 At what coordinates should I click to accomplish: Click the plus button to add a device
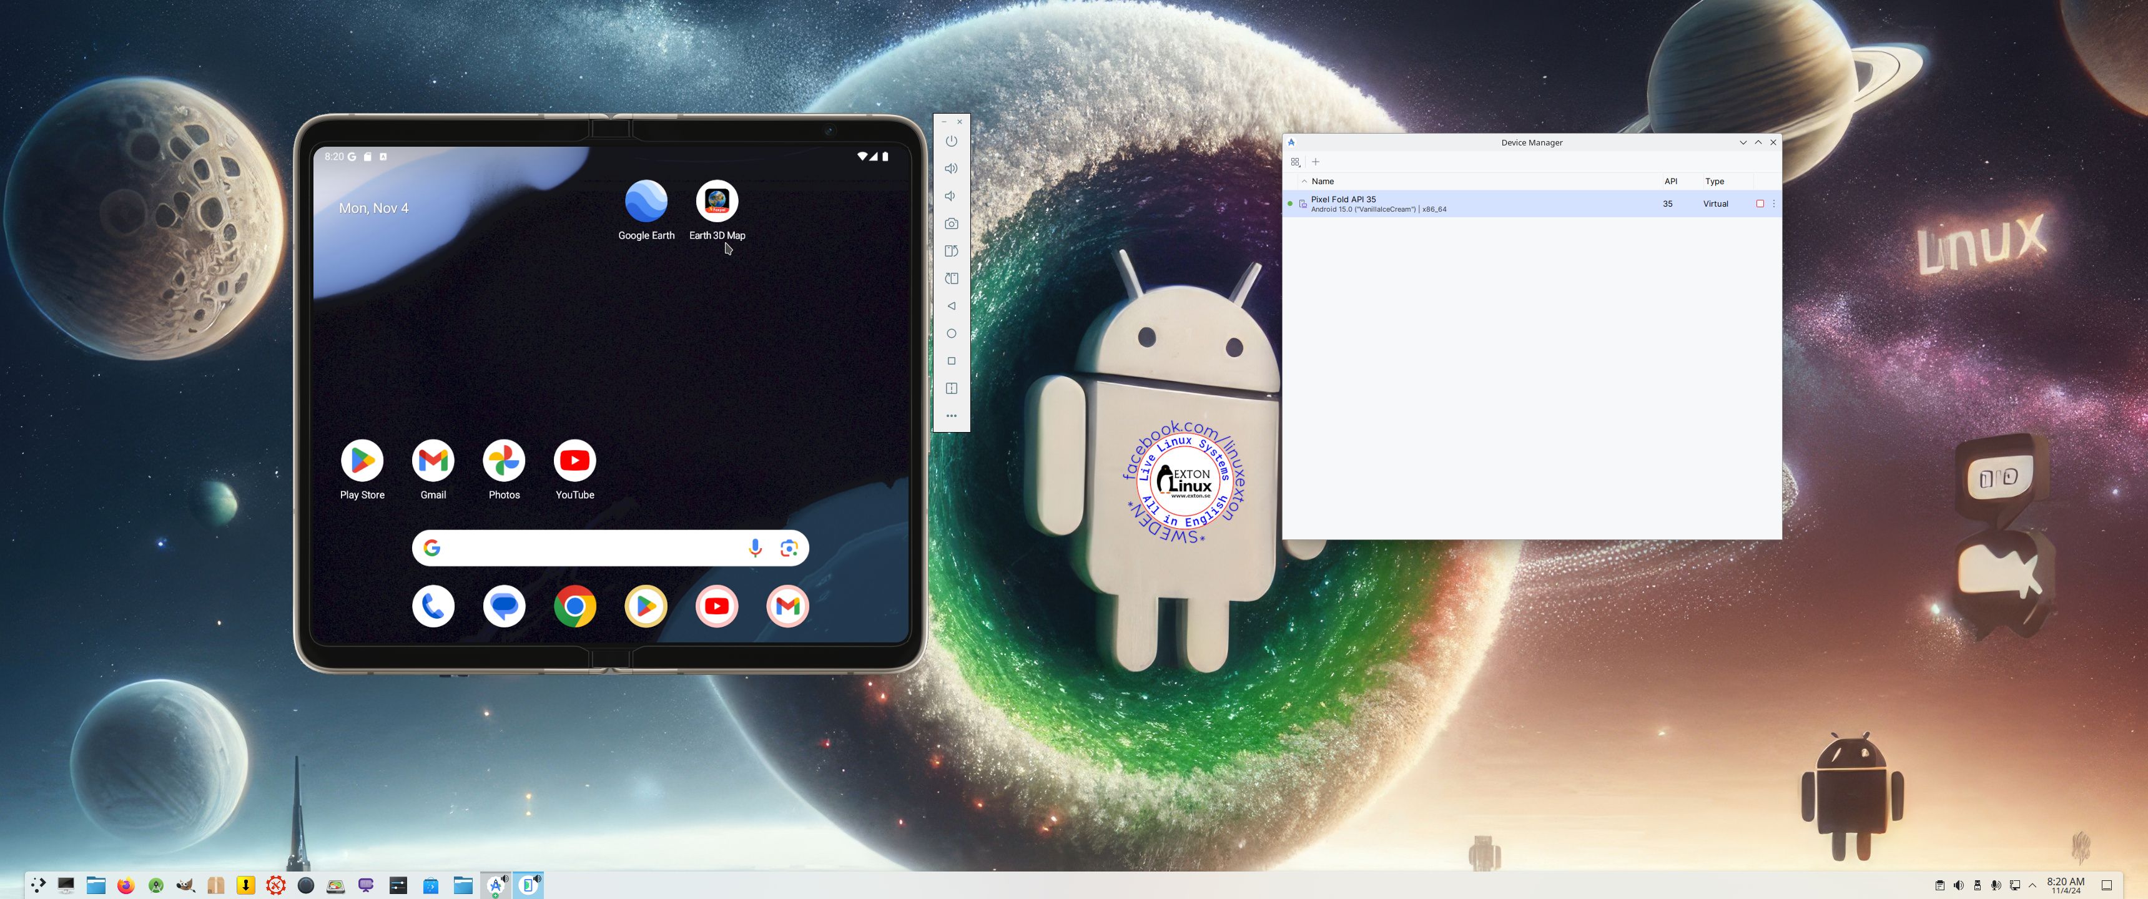click(1316, 162)
